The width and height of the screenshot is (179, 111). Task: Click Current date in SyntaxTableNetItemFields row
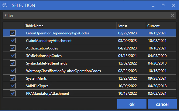click(x=157, y=63)
